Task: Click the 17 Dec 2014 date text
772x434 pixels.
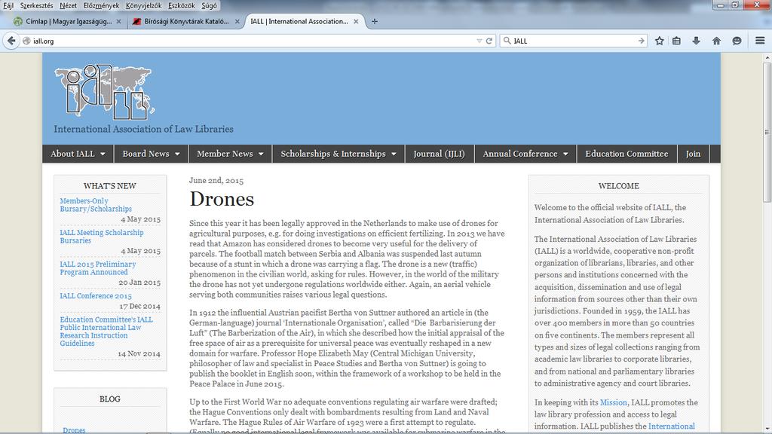Action: pos(139,306)
